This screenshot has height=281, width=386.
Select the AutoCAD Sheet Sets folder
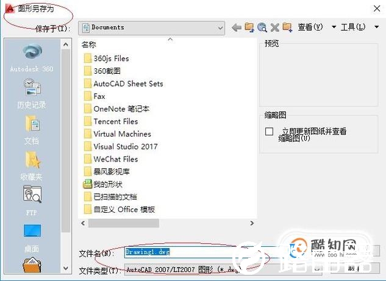click(x=123, y=84)
